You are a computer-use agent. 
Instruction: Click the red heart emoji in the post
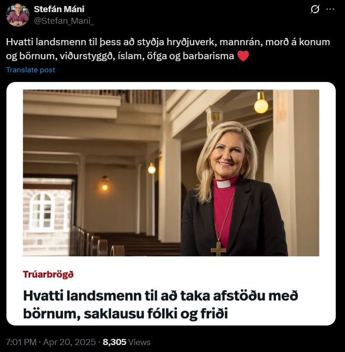point(243,56)
